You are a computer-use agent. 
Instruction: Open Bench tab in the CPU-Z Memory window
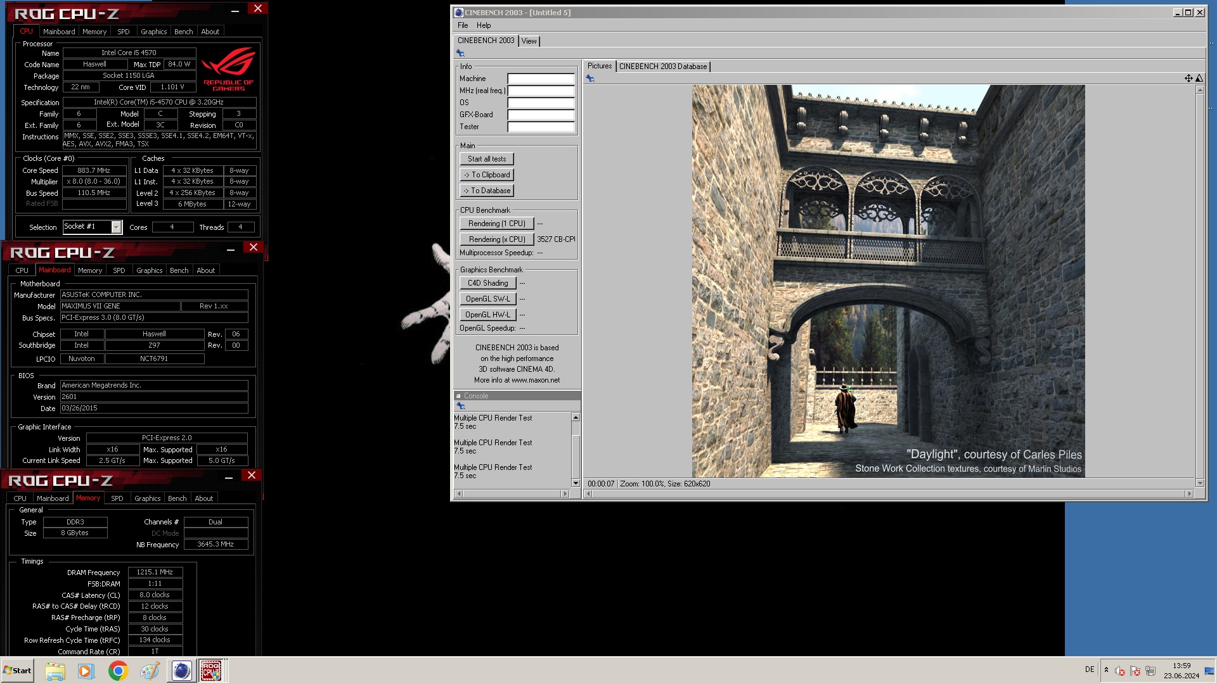[177, 498]
